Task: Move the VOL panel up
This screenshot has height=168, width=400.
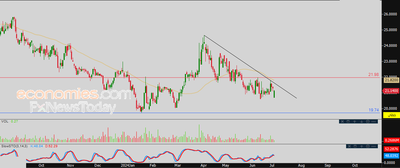Action: (354, 121)
